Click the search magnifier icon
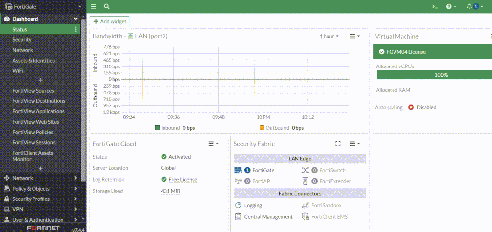492x232 pixels. click(106, 7)
